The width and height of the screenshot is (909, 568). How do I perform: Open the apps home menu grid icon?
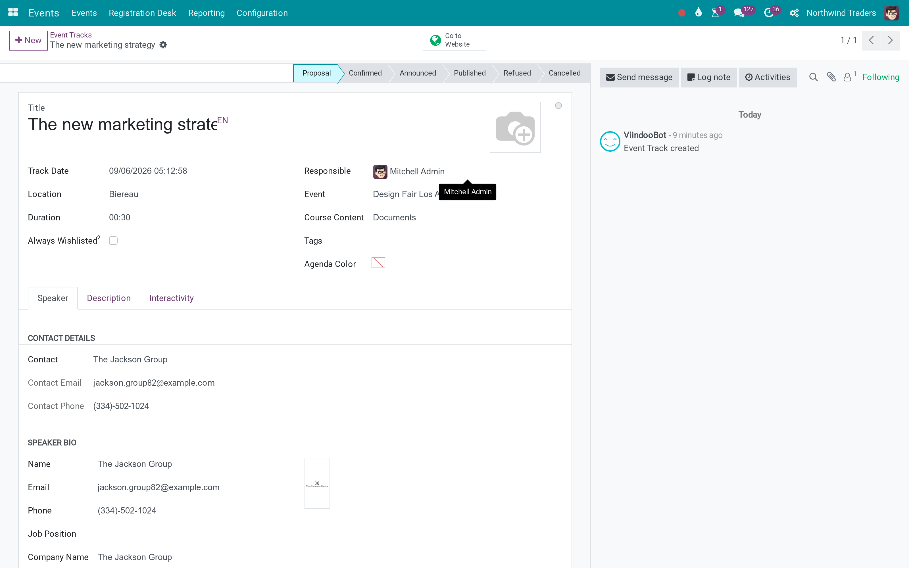(x=13, y=13)
